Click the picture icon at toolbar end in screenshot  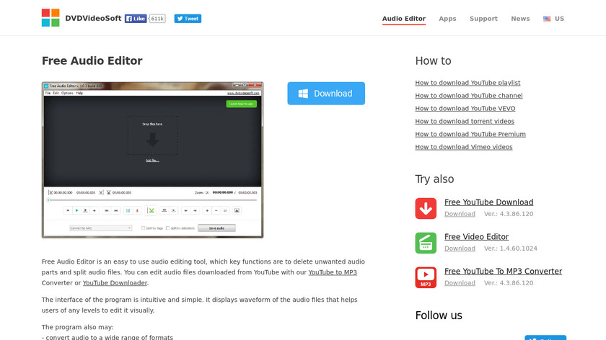click(237, 210)
